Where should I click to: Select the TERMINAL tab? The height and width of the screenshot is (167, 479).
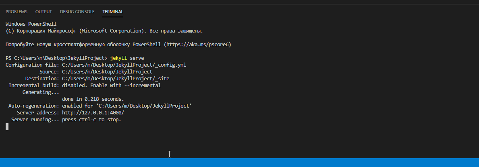click(x=113, y=12)
